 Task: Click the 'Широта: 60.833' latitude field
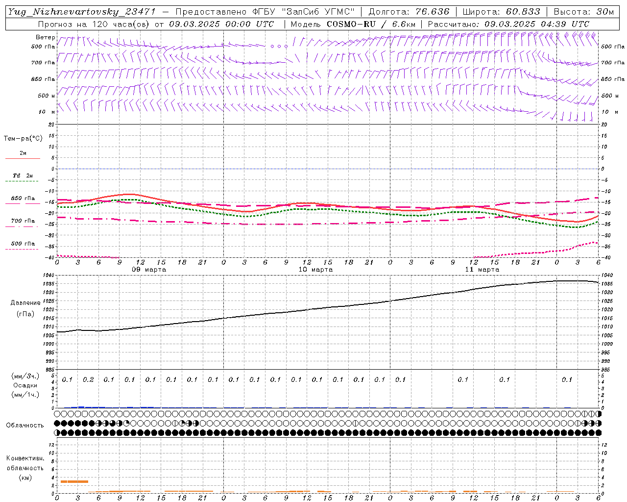coord(501,12)
